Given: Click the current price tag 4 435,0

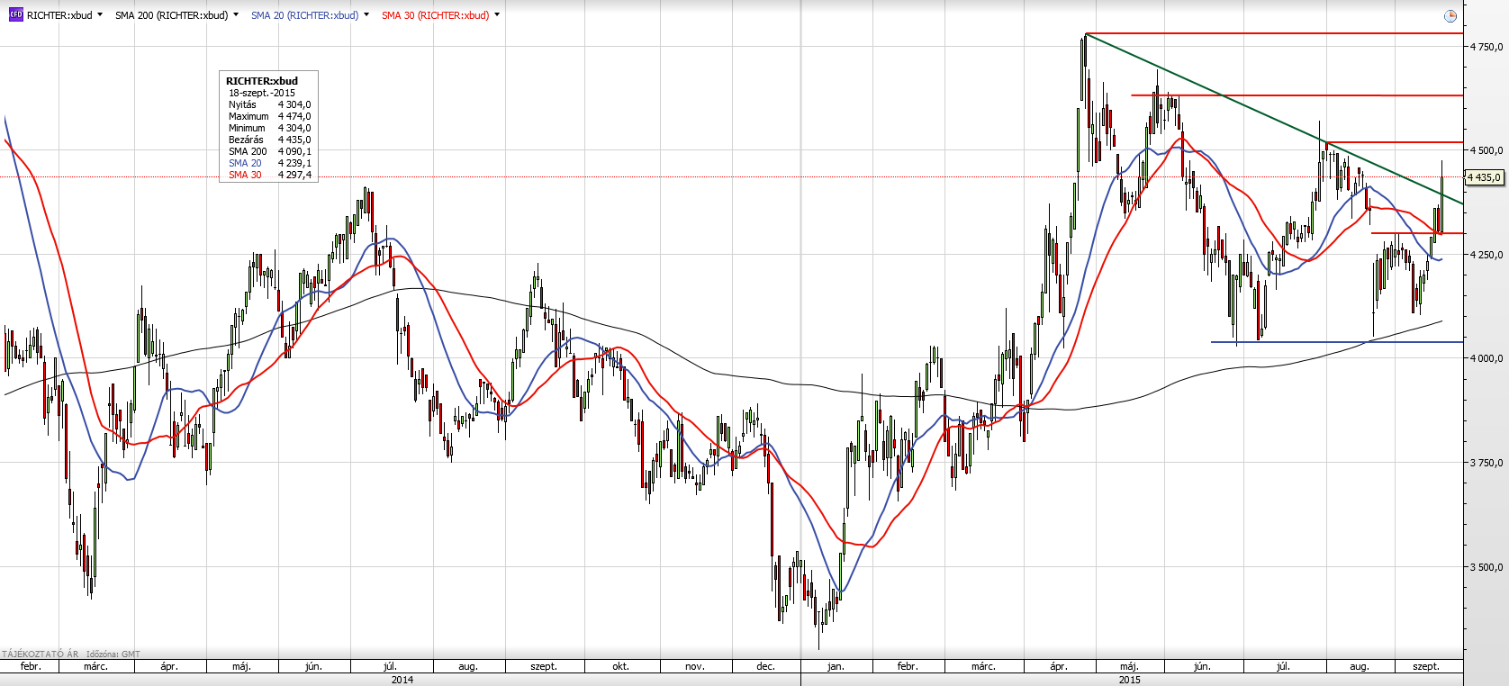Looking at the screenshot, I should pyautogui.click(x=1484, y=177).
